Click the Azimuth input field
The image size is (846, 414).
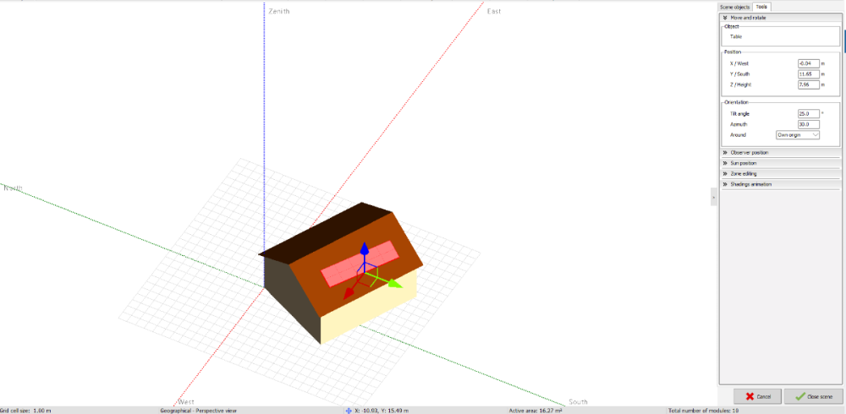(808, 124)
